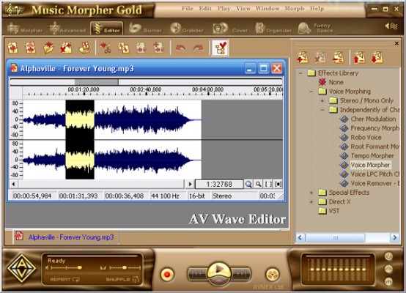Click the zoom ratio field 1:32768
This screenshot has height=293, width=406.
(x=219, y=184)
